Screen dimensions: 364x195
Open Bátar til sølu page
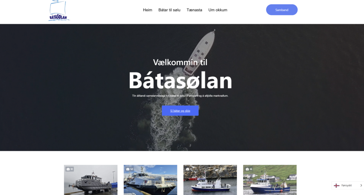tap(169, 10)
